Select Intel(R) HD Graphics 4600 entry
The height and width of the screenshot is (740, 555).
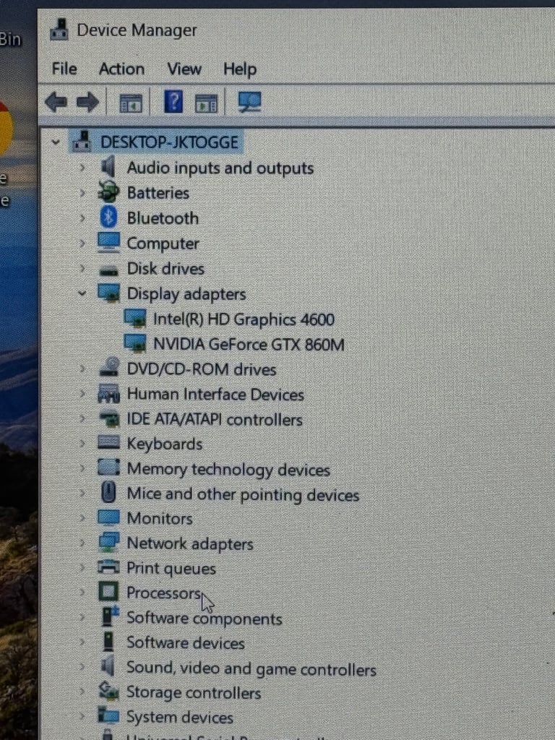click(244, 319)
